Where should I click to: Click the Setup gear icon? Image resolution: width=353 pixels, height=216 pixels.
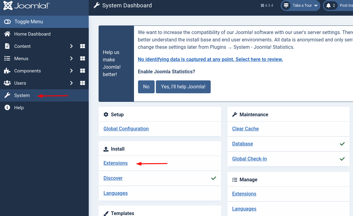pos(106,115)
